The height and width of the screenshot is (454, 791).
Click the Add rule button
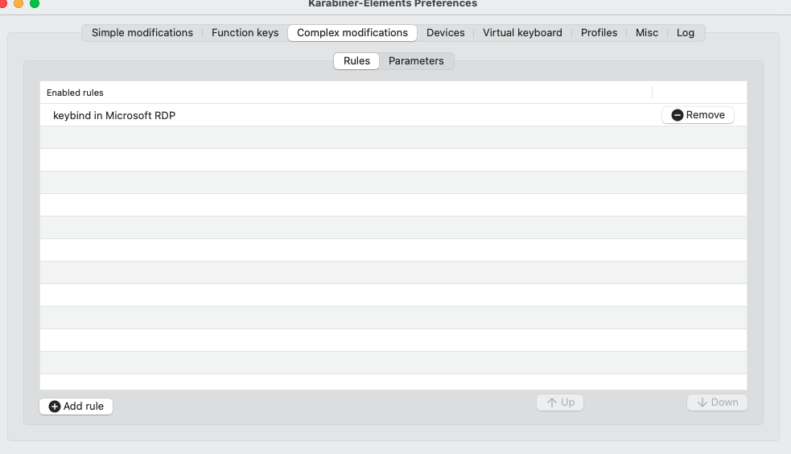pos(76,406)
